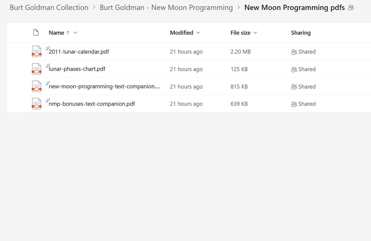Click the shared-folder people icon beside folder title
The width and height of the screenshot is (371, 241).
tap(351, 8)
